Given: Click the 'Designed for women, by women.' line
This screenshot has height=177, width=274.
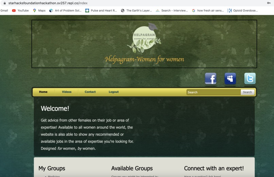Looking at the screenshot, I should (x=68, y=148).
